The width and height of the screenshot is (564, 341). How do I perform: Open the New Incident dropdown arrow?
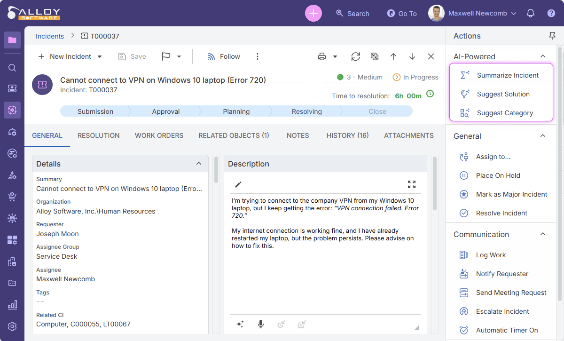(x=100, y=57)
